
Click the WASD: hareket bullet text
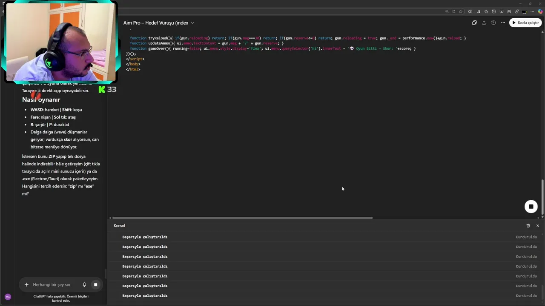tap(56, 110)
